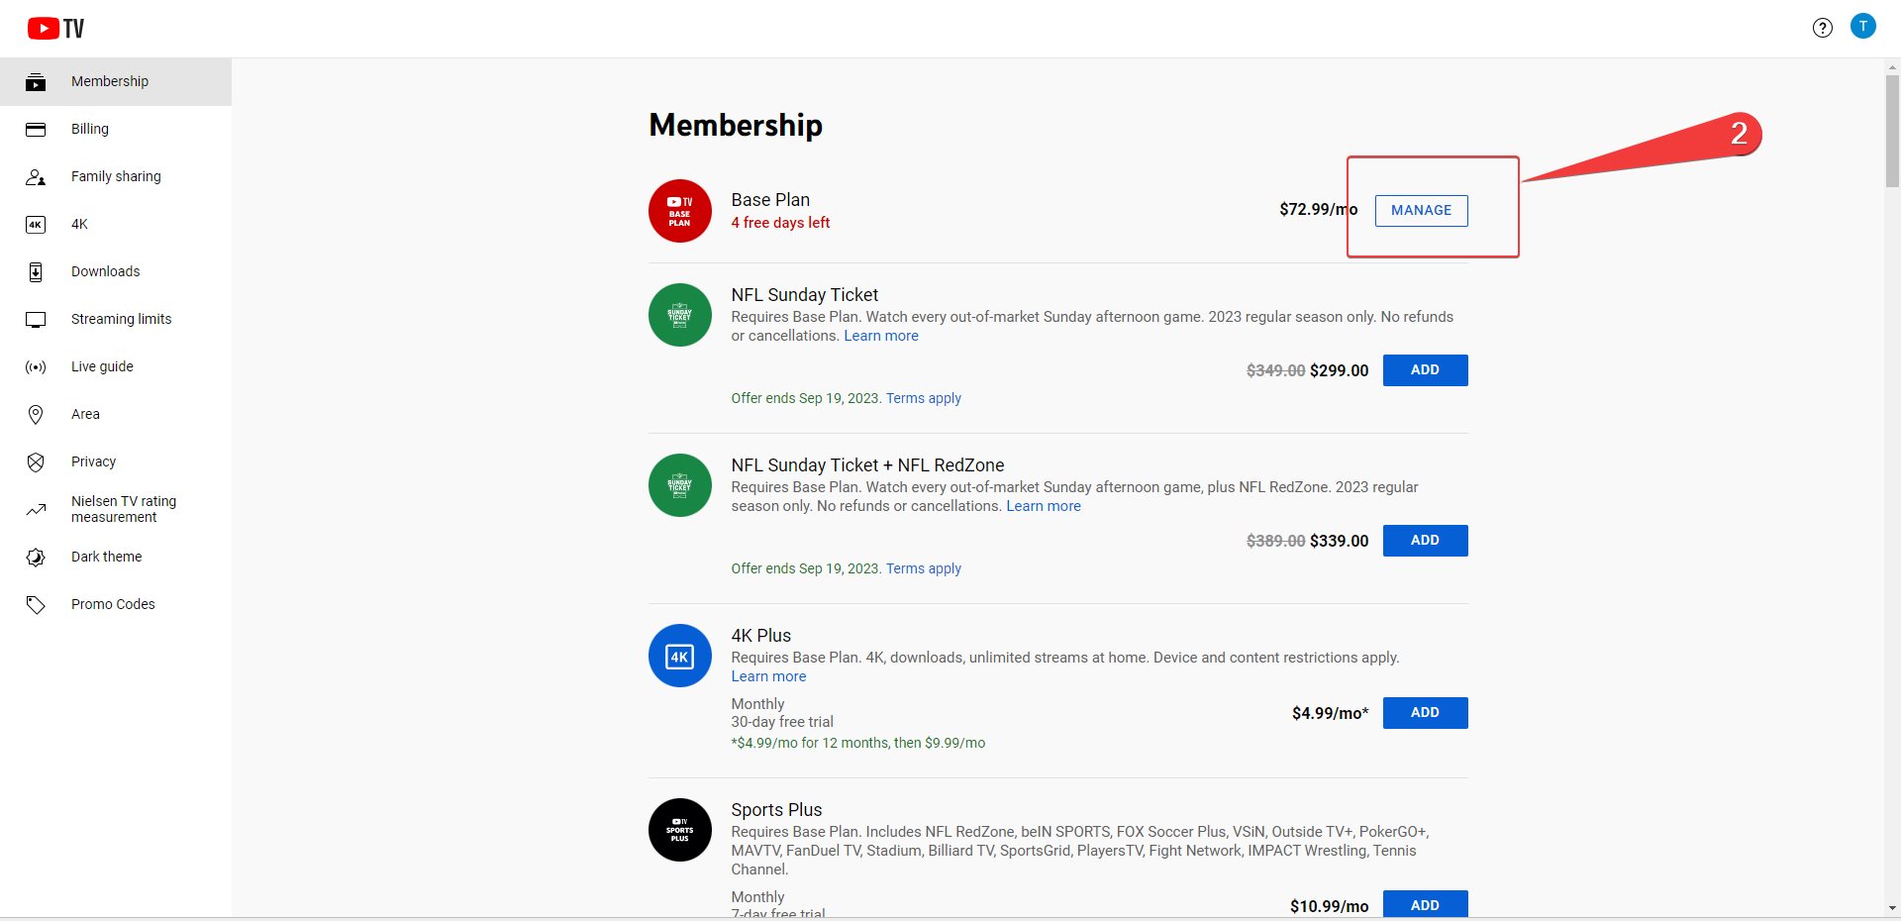View Streaming limits
Image resolution: width=1901 pixels, height=921 pixels.
(121, 318)
